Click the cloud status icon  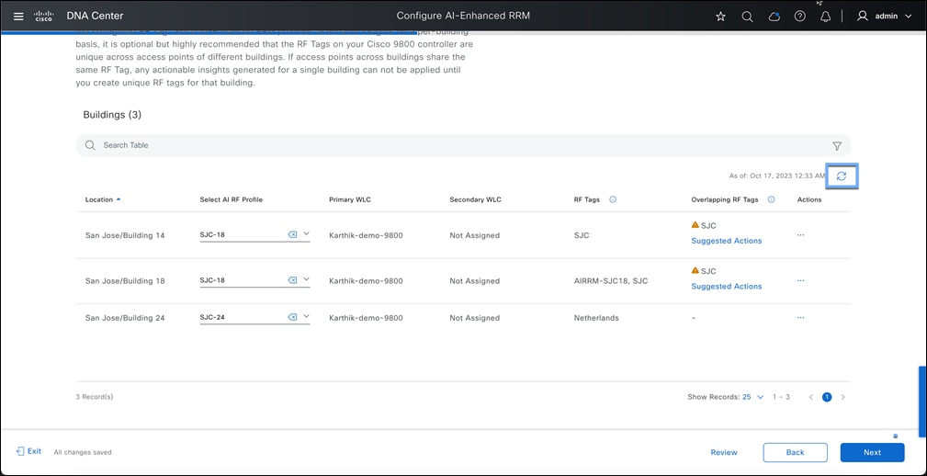click(774, 17)
